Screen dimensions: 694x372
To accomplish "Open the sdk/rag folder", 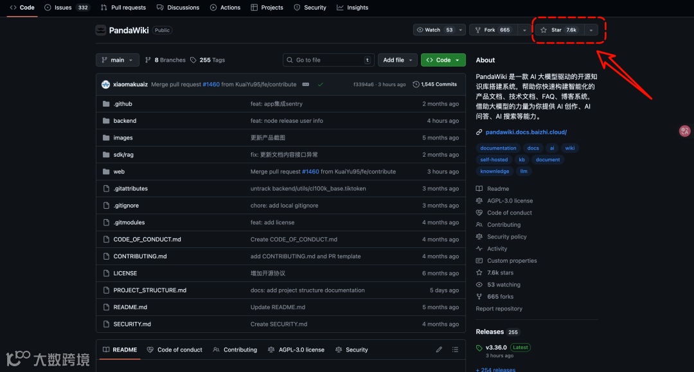I will tap(123, 155).
